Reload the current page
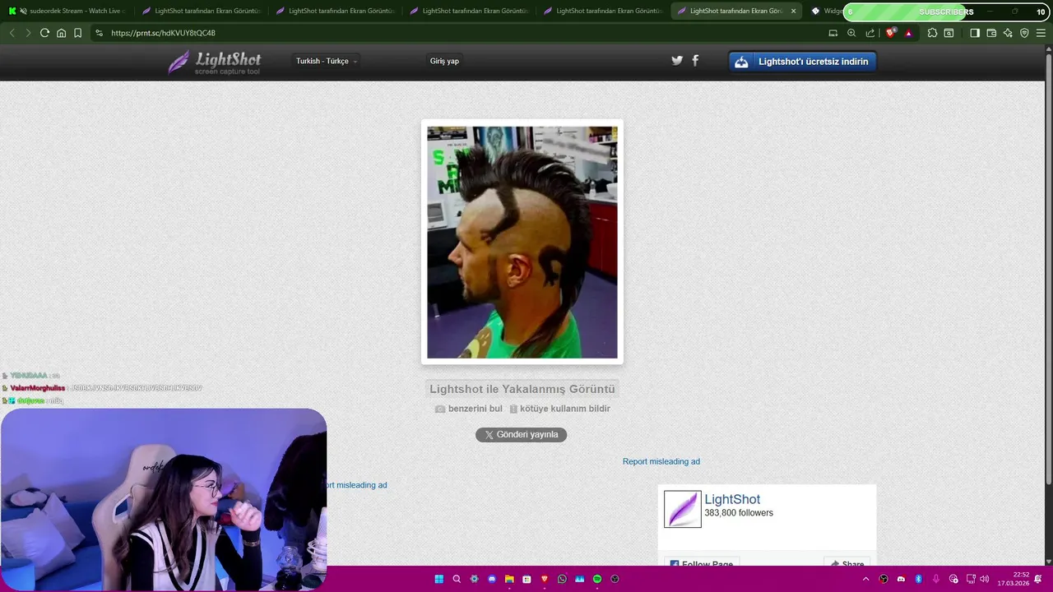The width and height of the screenshot is (1053, 592). 44,33
